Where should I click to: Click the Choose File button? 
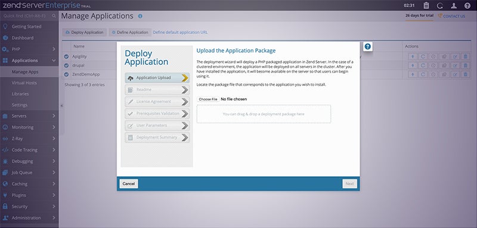pos(208,99)
